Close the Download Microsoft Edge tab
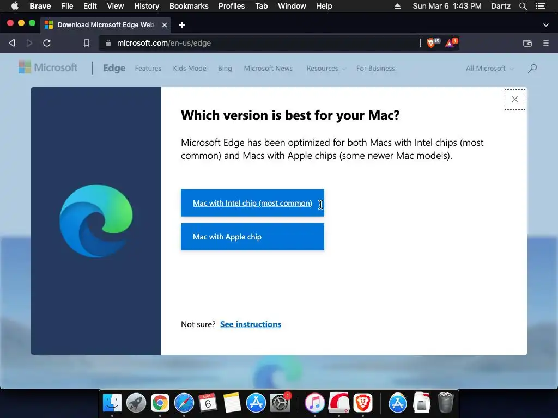558x418 pixels. [x=165, y=25]
